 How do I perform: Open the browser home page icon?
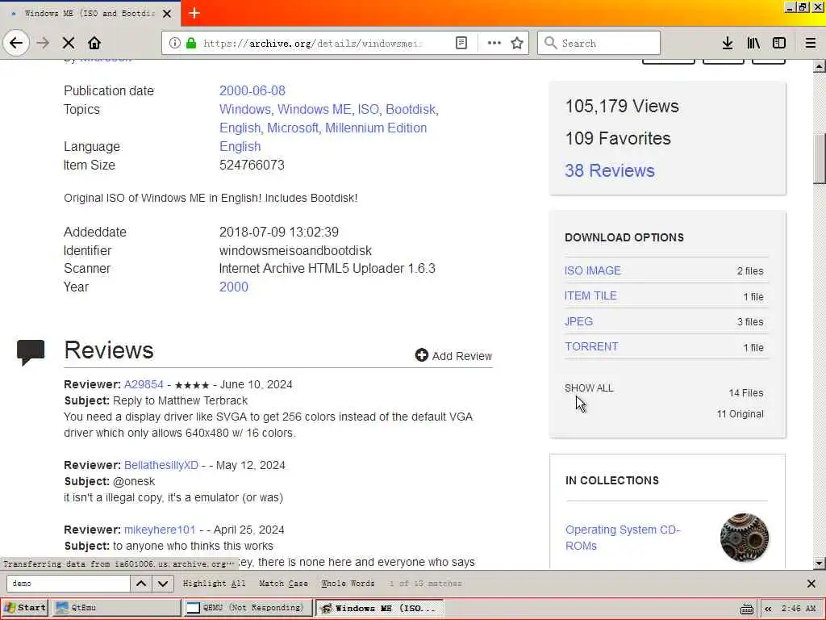pos(94,43)
